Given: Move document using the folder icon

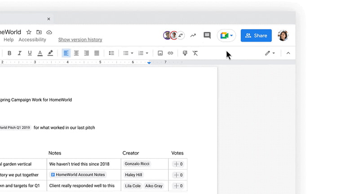Looking at the screenshot, I should click(x=39, y=32).
